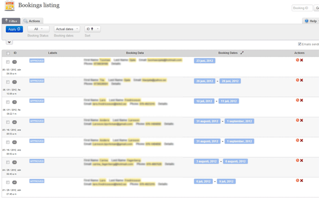The width and height of the screenshot is (319, 200).
Task: Check the 6 juli – 9 juli booking row
Action: [x=8, y=182]
